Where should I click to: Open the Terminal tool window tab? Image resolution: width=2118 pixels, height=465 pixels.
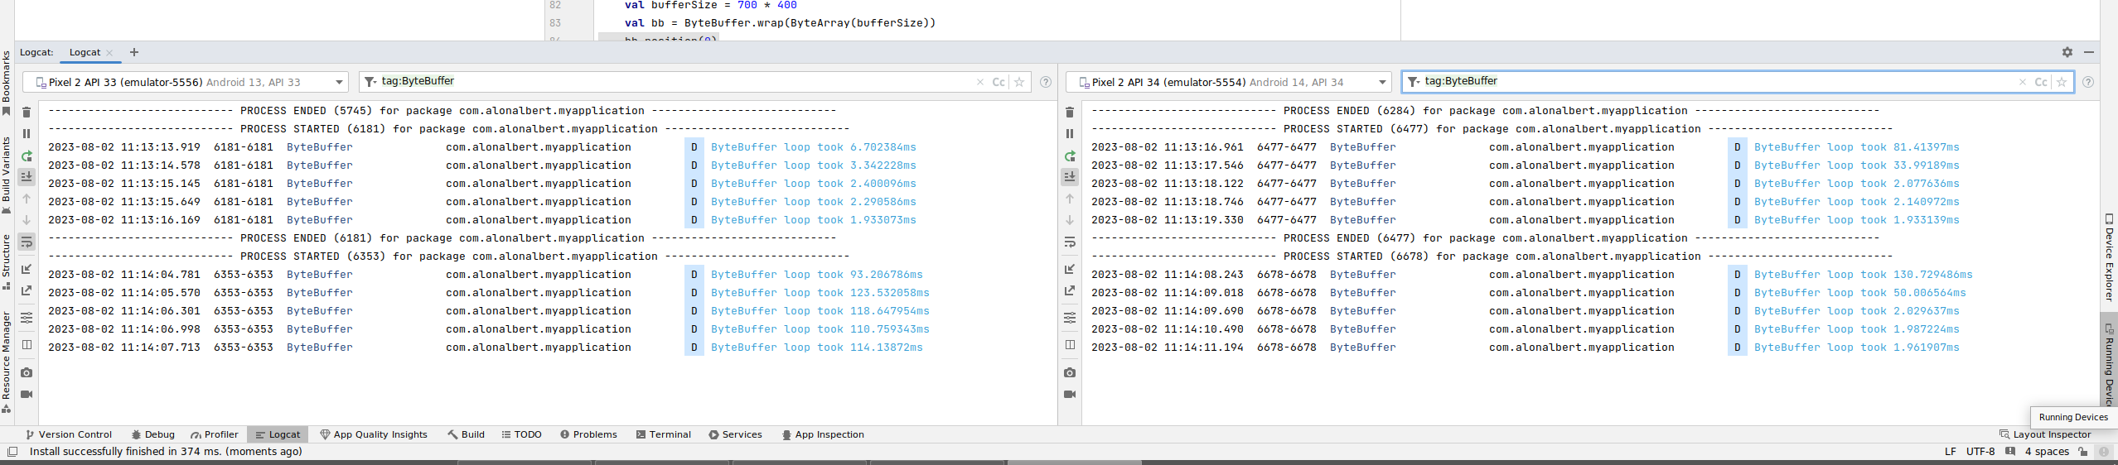[x=664, y=434]
